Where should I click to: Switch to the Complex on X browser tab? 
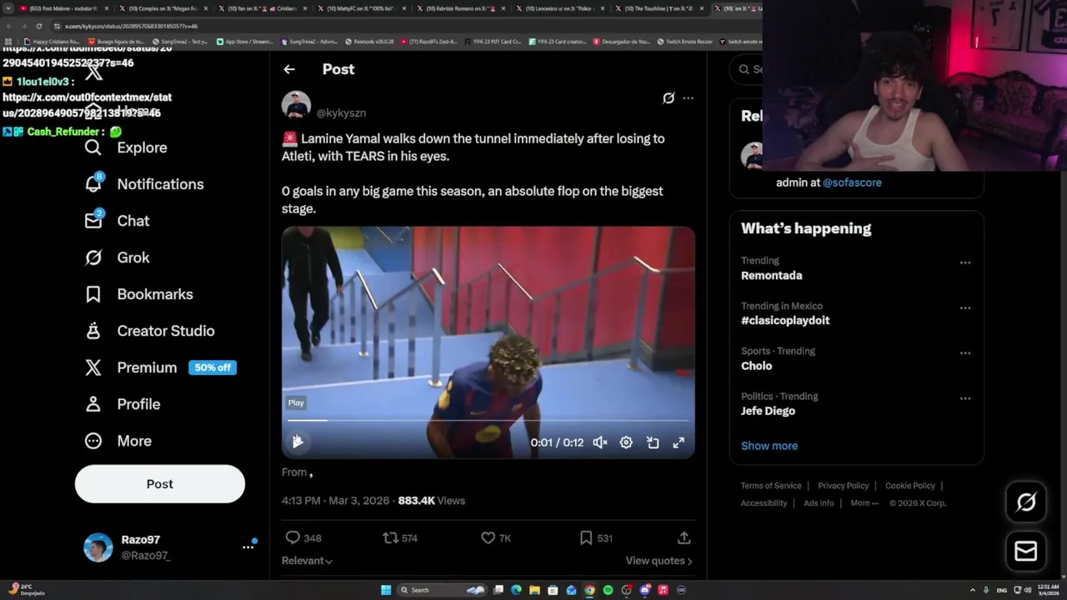161,8
